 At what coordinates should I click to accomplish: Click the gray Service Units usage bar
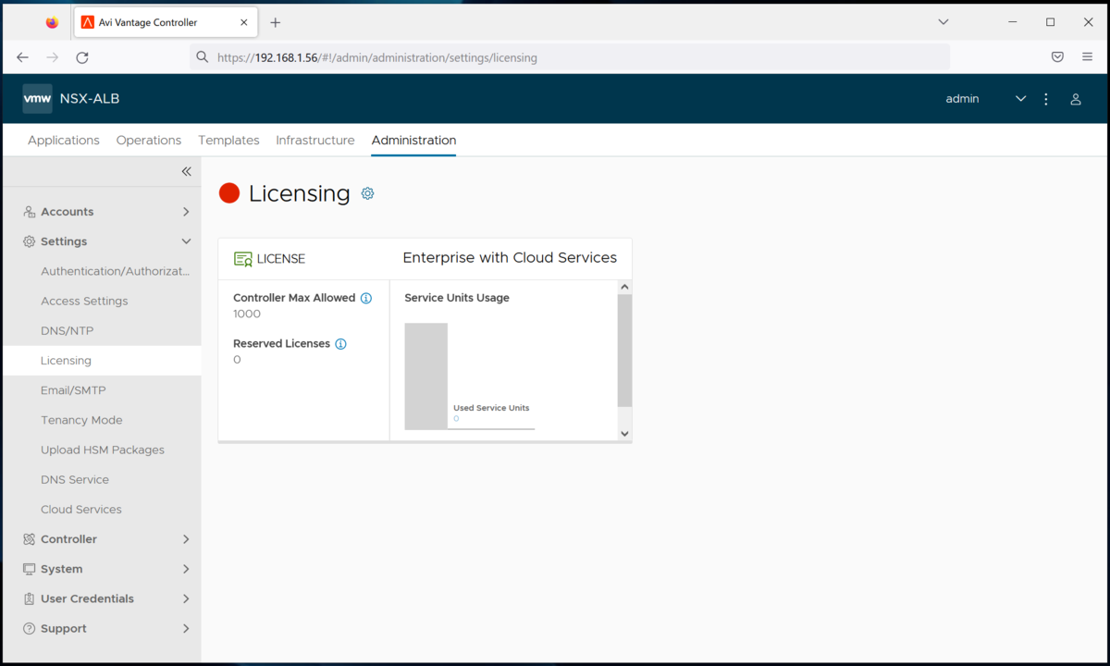pos(426,376)
